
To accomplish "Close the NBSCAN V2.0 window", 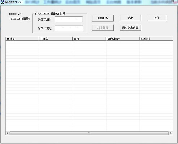I will (173, 1).
